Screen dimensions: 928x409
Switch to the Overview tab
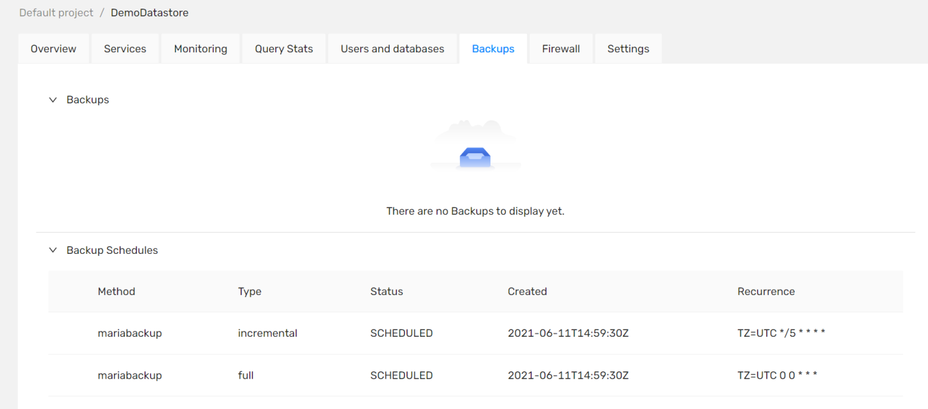53,48
